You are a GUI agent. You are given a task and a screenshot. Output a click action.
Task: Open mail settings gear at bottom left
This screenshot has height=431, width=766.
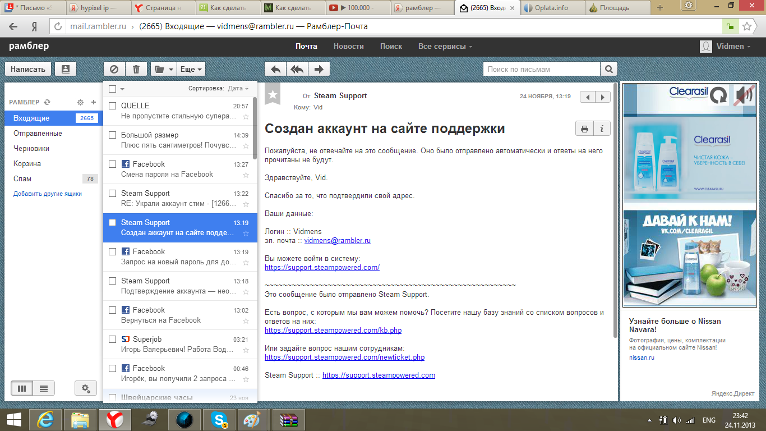(86, 388)
